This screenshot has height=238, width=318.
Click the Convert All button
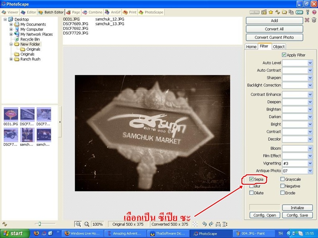[x=274, y=29]
